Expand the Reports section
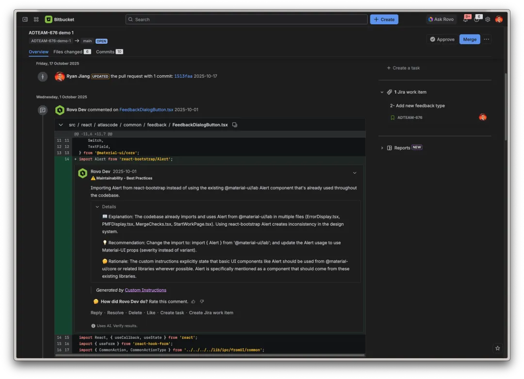This screenshot has width=524, height=379. [382, 148]
